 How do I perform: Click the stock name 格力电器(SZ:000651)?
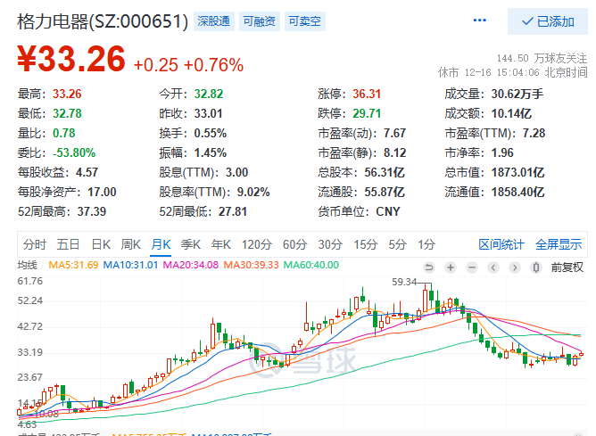103,21
